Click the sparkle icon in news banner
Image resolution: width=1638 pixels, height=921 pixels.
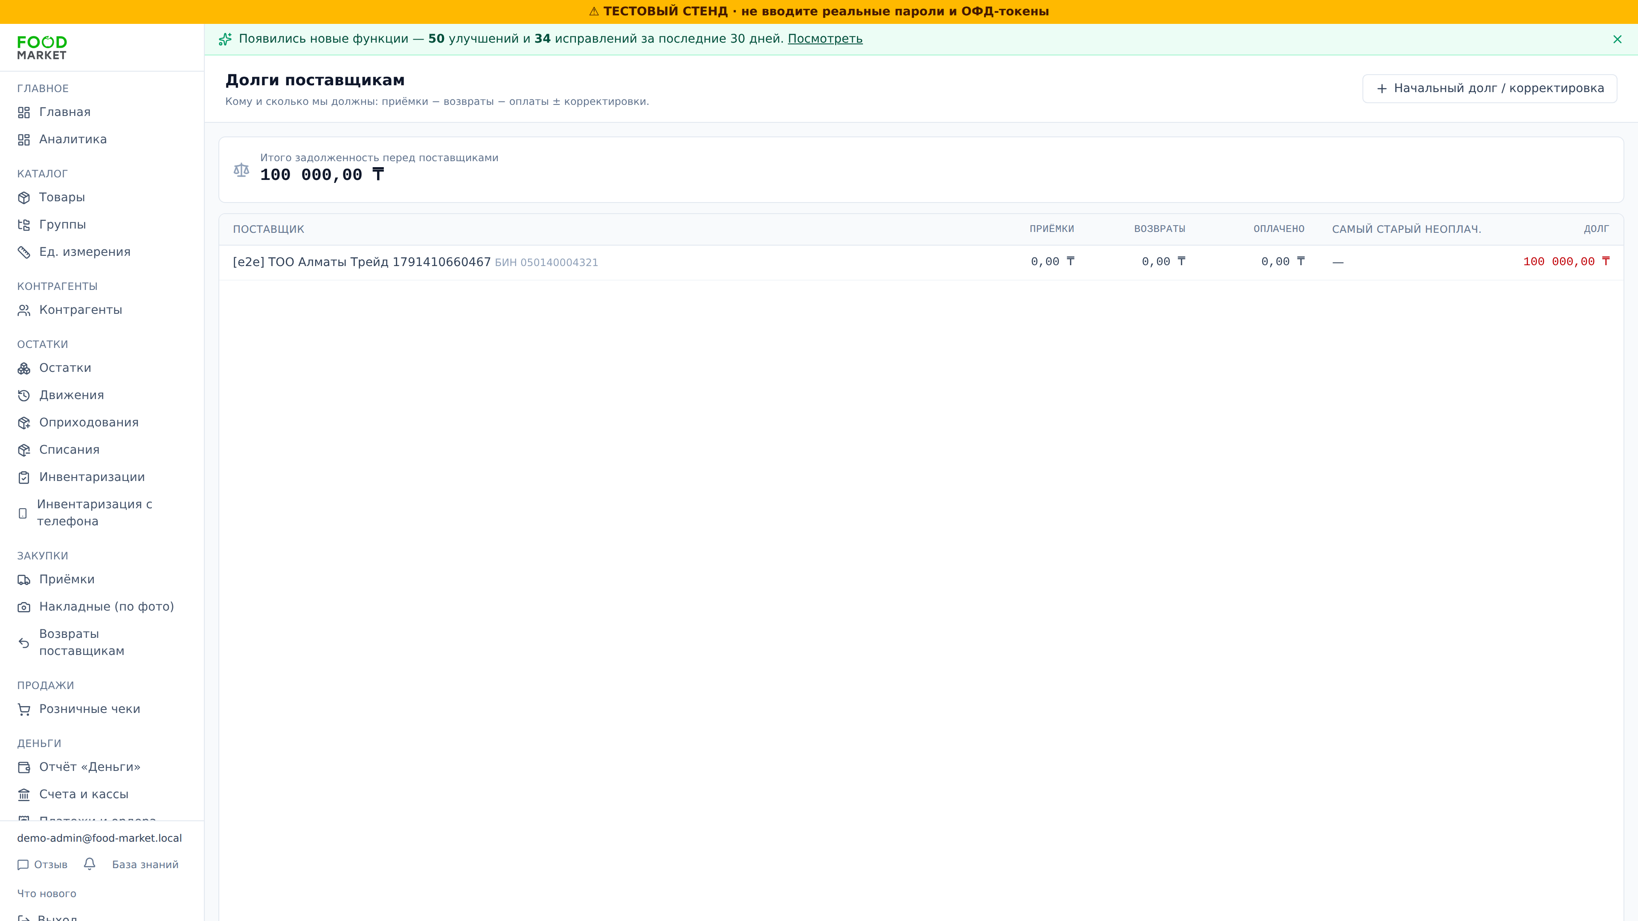tap(225, 39)
